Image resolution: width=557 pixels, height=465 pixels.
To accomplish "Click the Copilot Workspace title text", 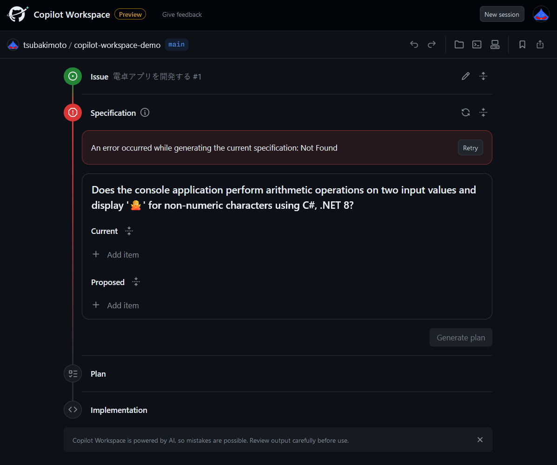I will [72, 14].
